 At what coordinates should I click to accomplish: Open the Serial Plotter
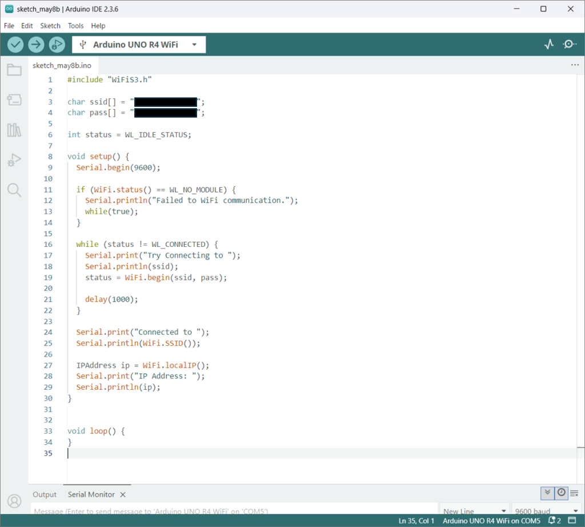click(549, 45)
